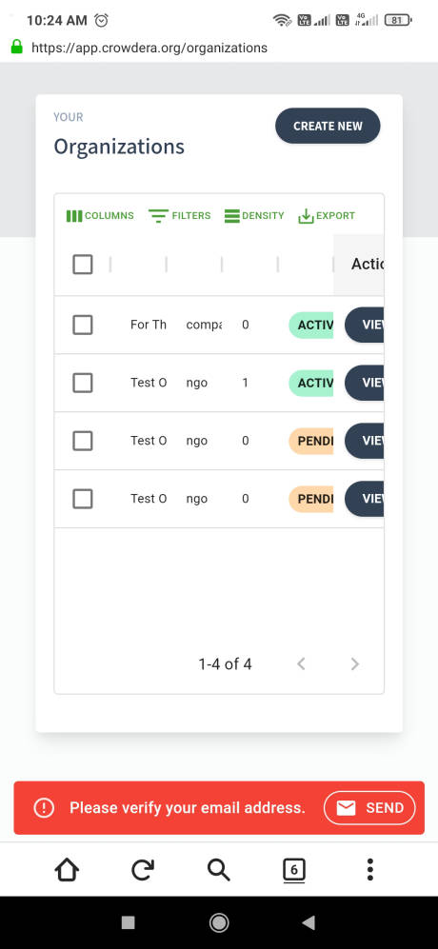This screenshot has height=949, width=438.
Task: Tick the select-all checkbox in table header
Action: pos(83,265)
